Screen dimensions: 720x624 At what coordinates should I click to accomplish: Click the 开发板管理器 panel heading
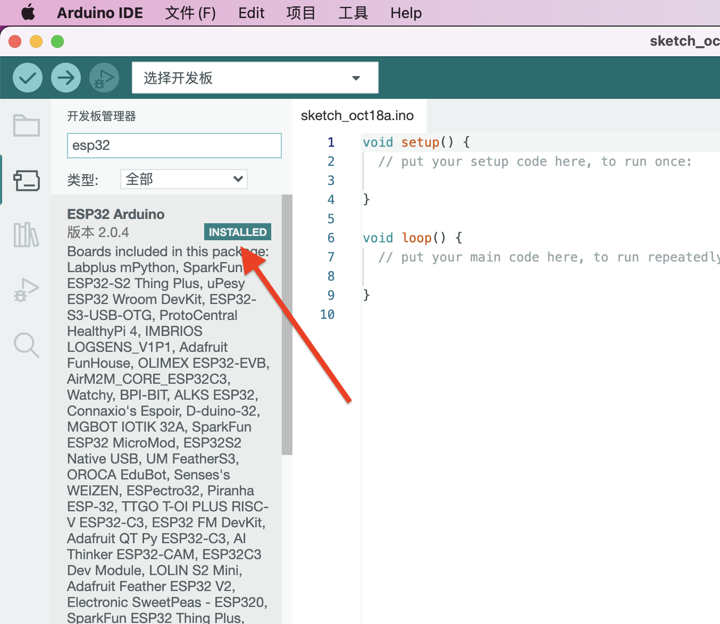[x=102, y=116]
